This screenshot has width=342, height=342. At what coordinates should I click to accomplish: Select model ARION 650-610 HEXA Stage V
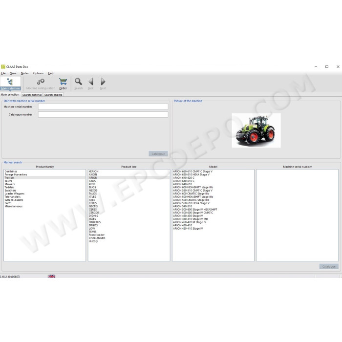coord(213,174)
